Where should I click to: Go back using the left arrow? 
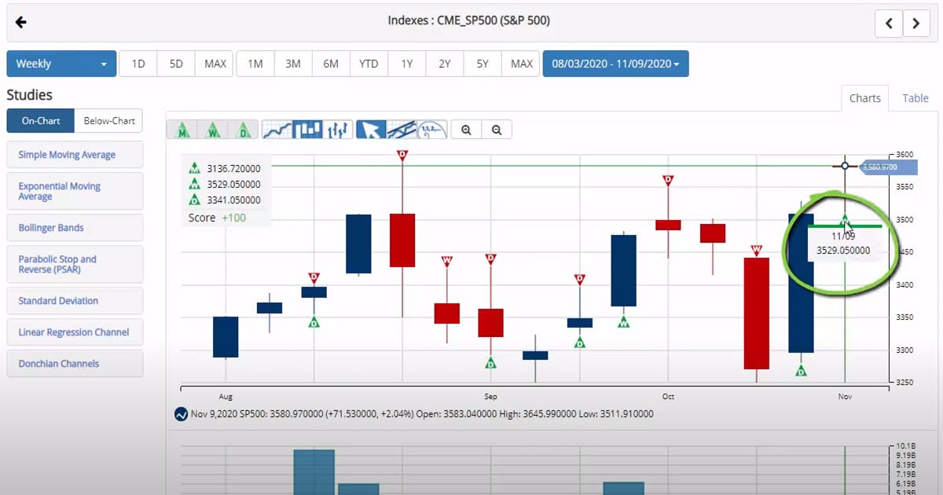point(21,22)
